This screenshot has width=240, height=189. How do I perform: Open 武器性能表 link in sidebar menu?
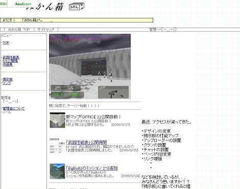pos(11,57)
